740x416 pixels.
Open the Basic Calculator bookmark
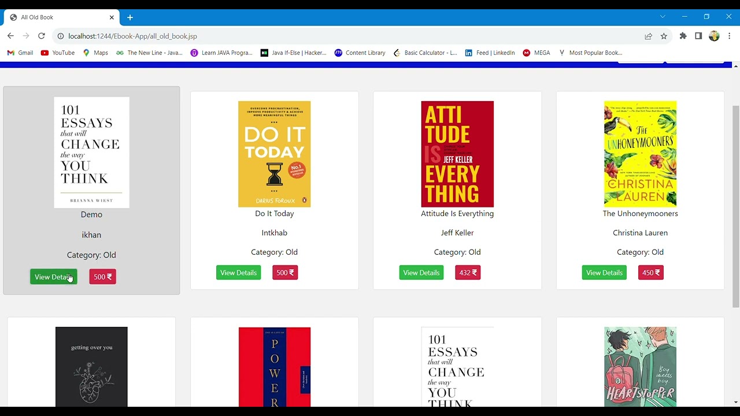(x=425, y=53)
